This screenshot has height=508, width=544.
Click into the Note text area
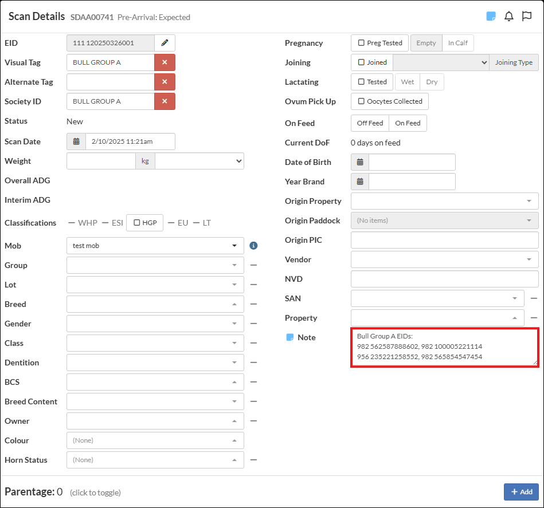click(x=444, y=346)
